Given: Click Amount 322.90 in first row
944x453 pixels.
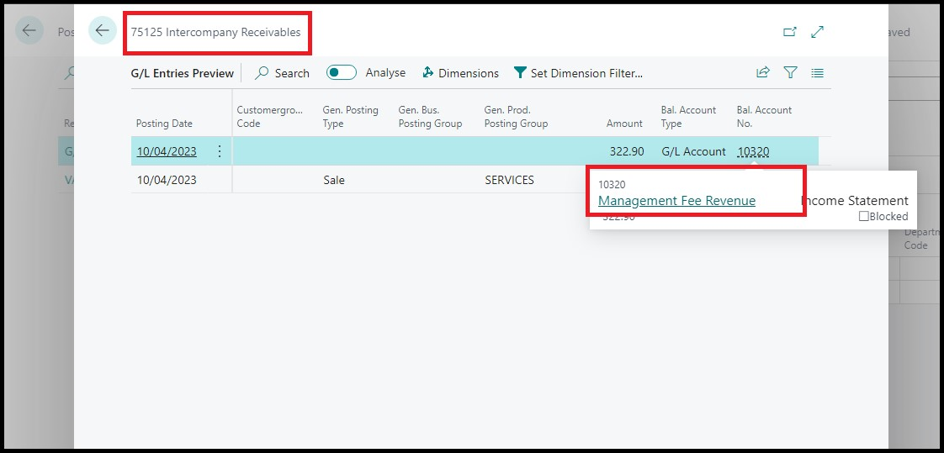Looking at the screenshot, I should [627, 151].
